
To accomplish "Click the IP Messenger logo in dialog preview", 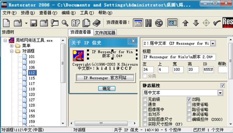I will coord(78,56).
